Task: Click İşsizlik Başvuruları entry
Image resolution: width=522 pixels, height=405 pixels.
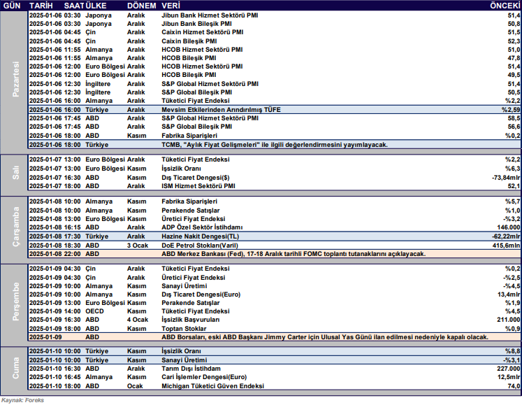Action: coord(191,320)
